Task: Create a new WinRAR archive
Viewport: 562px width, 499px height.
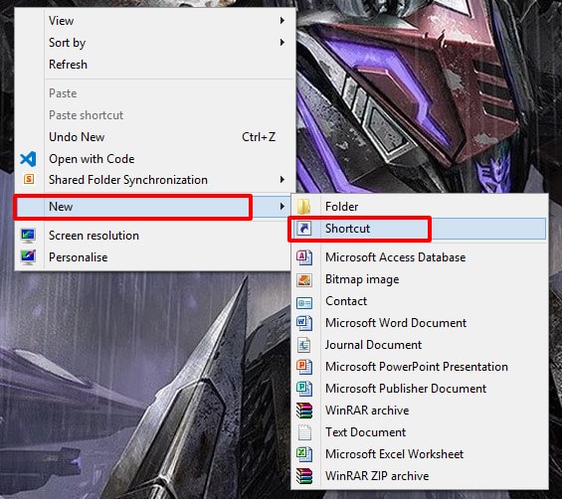Action: 420,411
